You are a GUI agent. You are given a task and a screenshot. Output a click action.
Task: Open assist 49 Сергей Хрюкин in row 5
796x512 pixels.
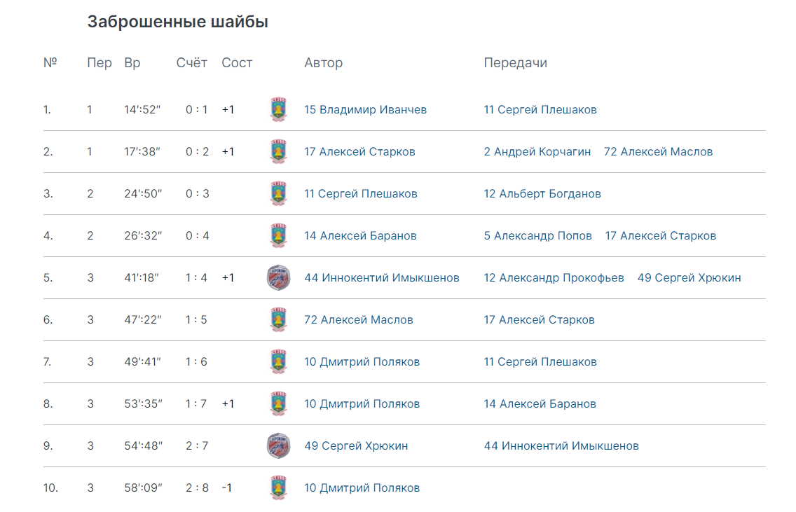coord(689,278)
